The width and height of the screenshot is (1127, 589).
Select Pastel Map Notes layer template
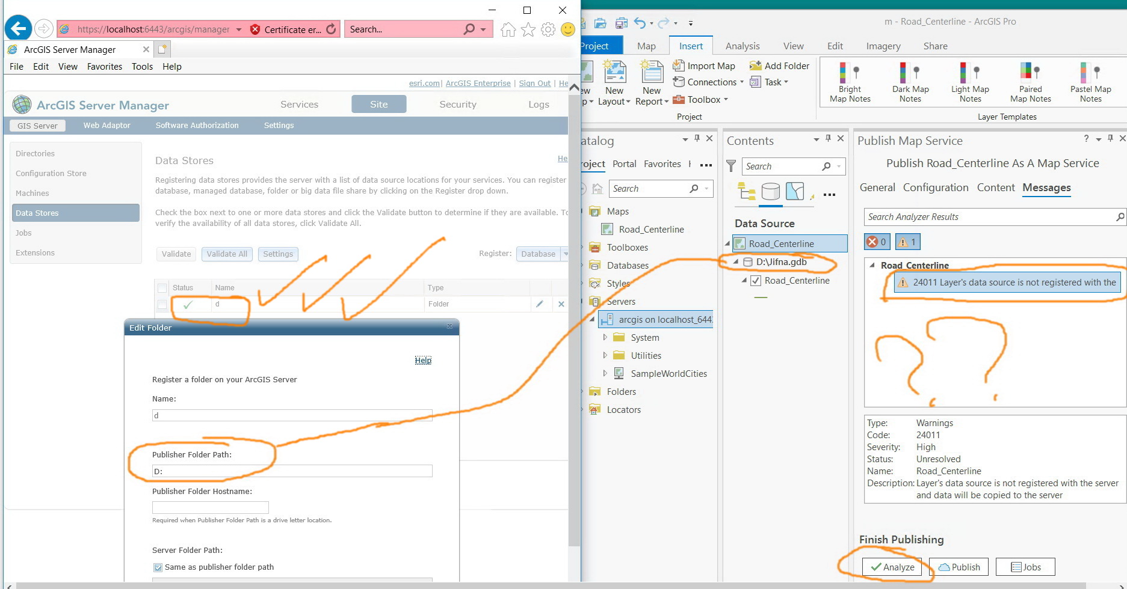(1091, 82)
